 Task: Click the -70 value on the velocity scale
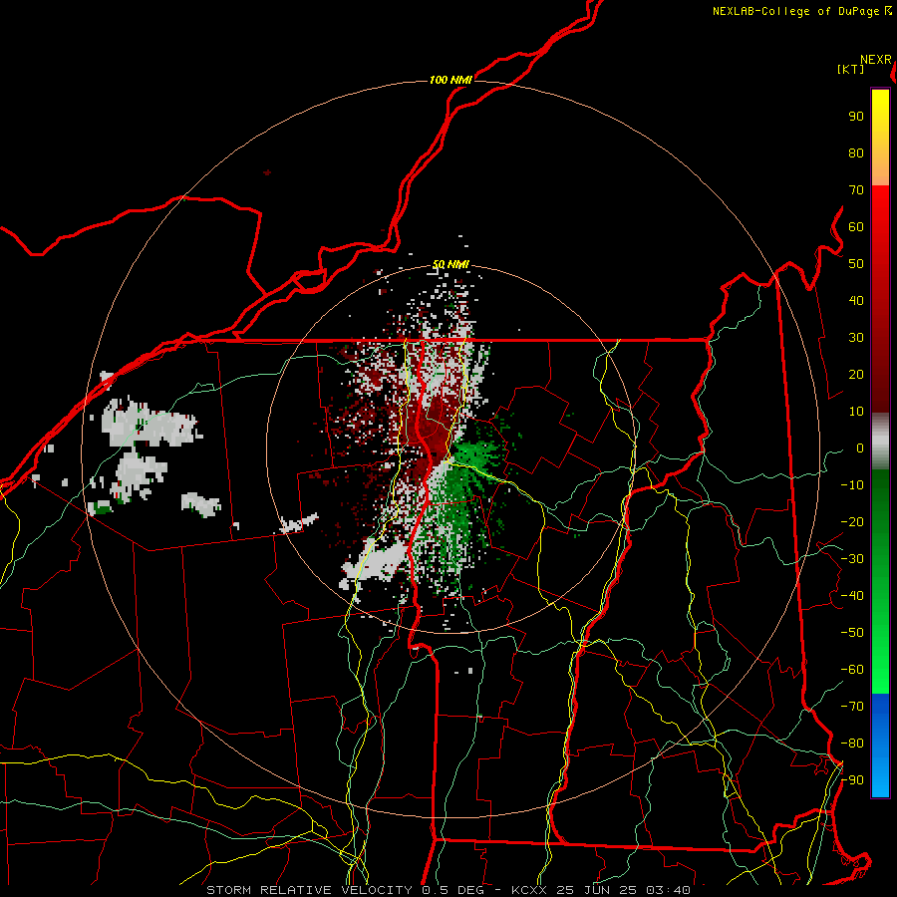point(852,707)
